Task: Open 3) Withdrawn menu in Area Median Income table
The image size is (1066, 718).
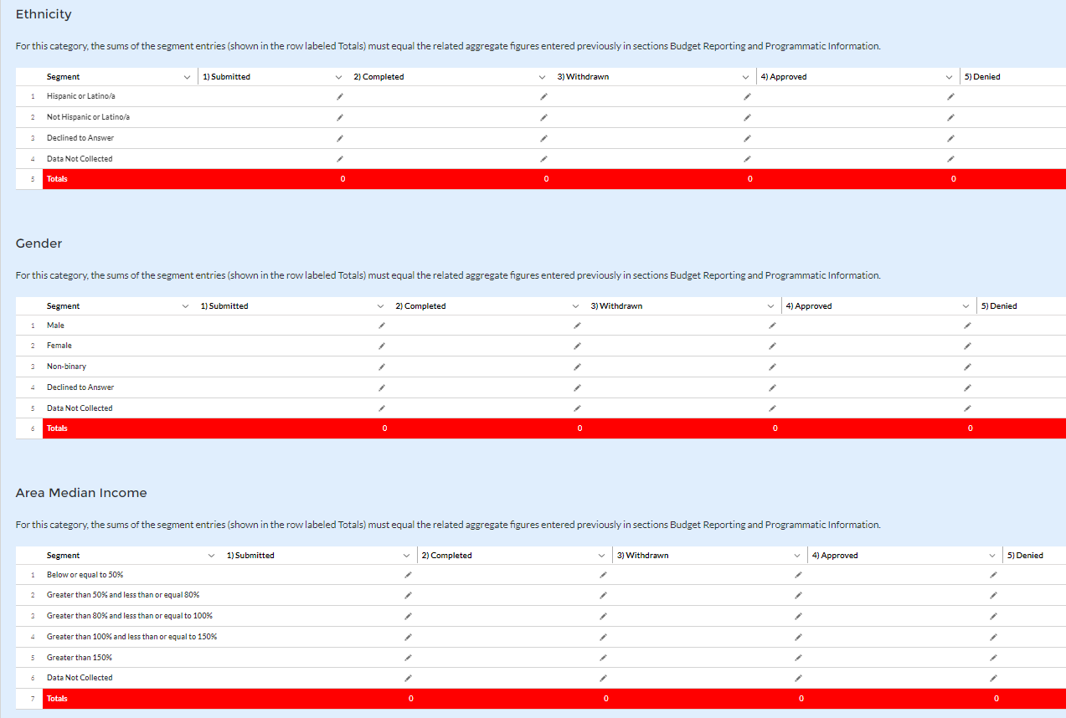Action: (797, 556)
